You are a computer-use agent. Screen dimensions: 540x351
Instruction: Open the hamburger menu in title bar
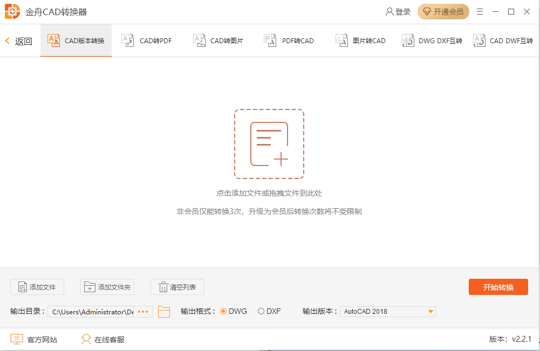(480, 11)
